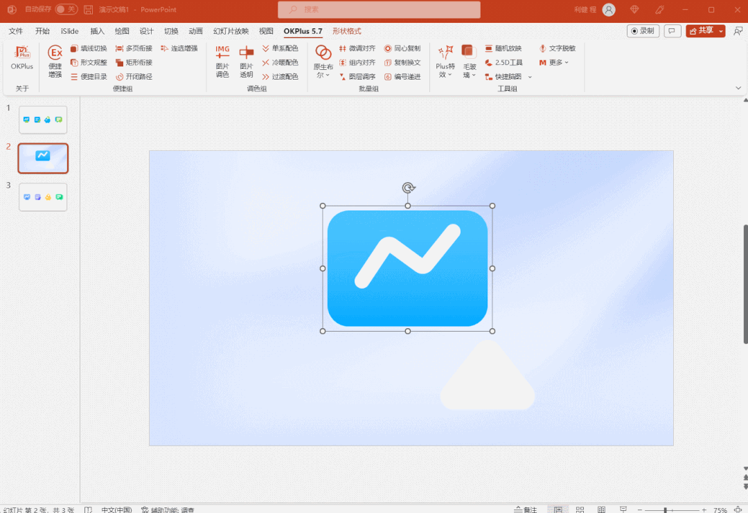Click the user account avatar
Screen dimensions: 748x513
(609, 10)
